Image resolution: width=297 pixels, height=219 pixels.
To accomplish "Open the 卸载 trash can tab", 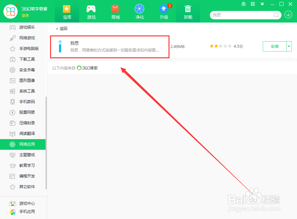I will coord(188,12).
